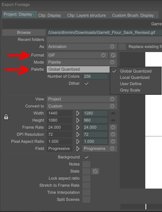Enable the Slate checkbox

tap(87, 171)
